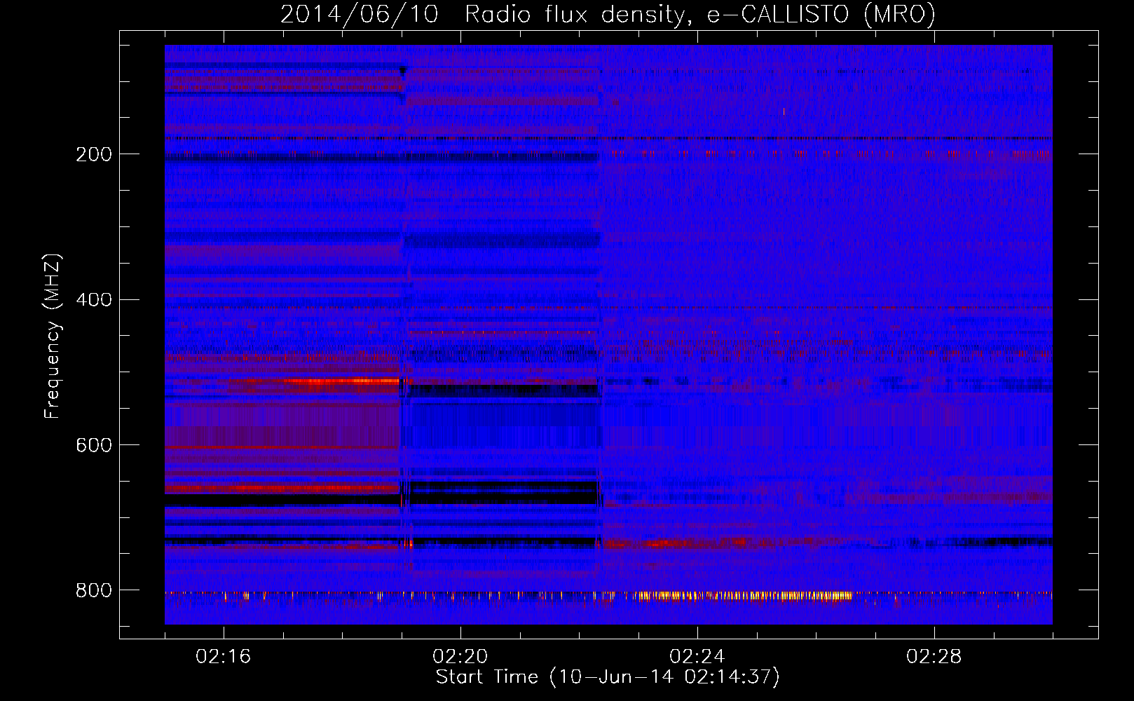Click the plot title 'Radio flux density, e-CALLISTO (MRO)'
This screenshot has width=1134, height=701.
[x=699, y=14]
